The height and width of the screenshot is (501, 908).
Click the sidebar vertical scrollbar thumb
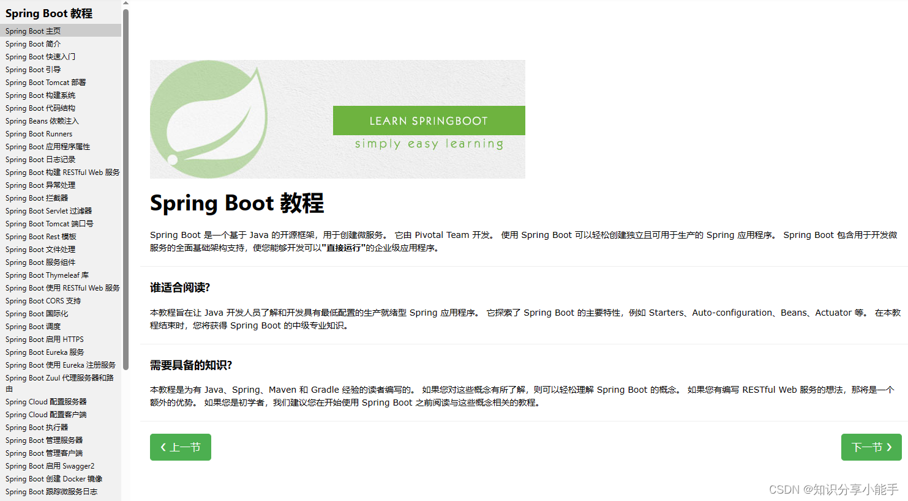coord(126,190)
